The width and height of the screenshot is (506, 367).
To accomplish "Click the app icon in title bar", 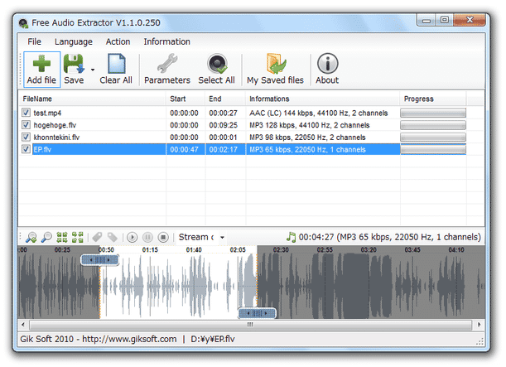I will 23,23.
